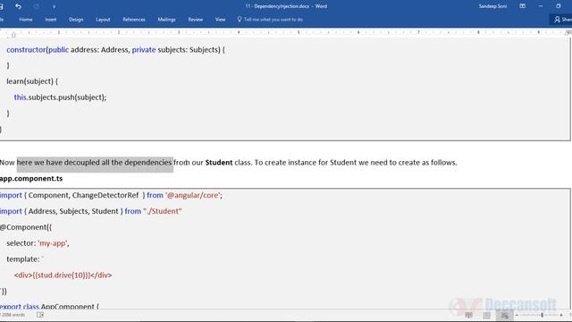This screenshot has width=572, height=322.
Task: Open the Insert ribbon tab
Action: click(51, 20)
